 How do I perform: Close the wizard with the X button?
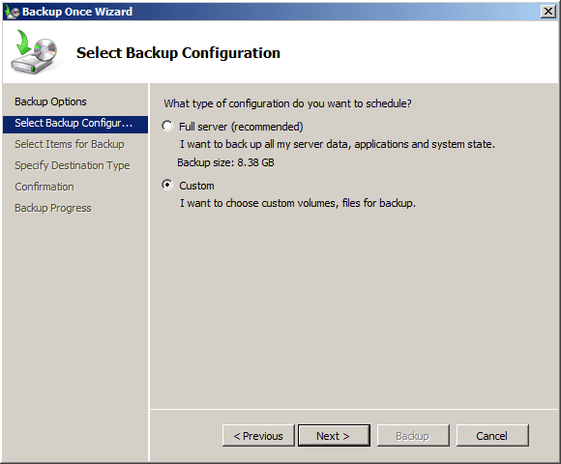(547, 12)
